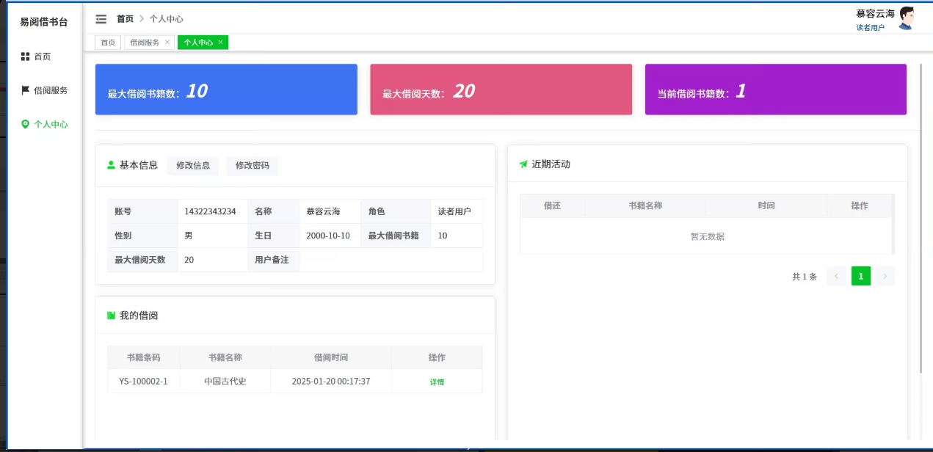Click the 易阅借书台 app title
The width and height of the screenshot is (933, 452).
tap(44, 22)
